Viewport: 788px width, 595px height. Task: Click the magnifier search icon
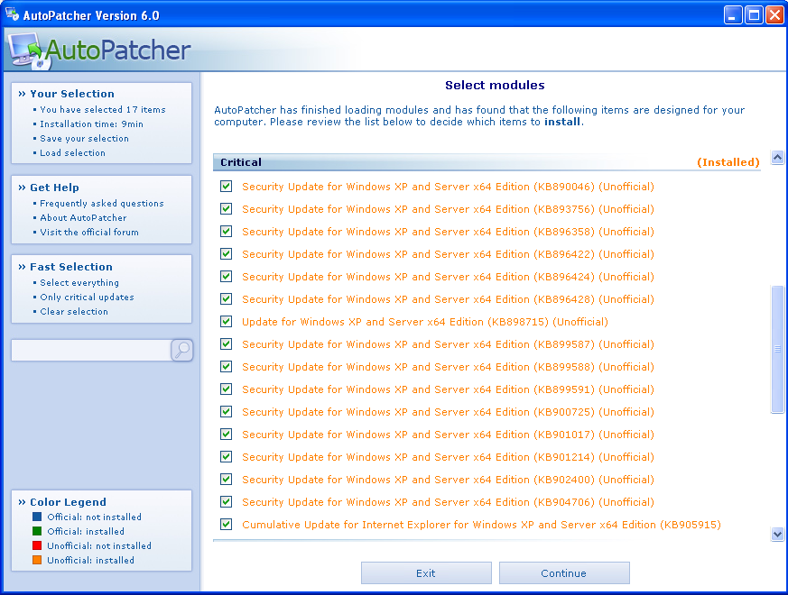point(182,350)
